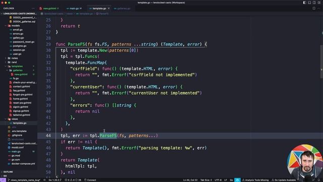The height and width of the screenshot is (182, 323).
Task: Toggle the bottom panel layout icon
Action: [x=309, y=3]
